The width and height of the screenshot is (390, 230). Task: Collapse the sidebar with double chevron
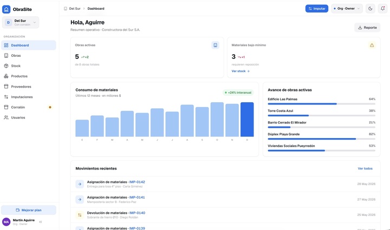pyautogui.click(x=41, y=222)
